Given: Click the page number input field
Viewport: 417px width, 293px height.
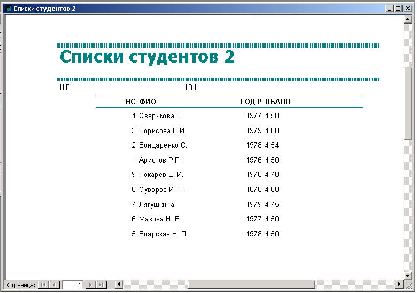Looking at the screenshot, I should 73,285.
